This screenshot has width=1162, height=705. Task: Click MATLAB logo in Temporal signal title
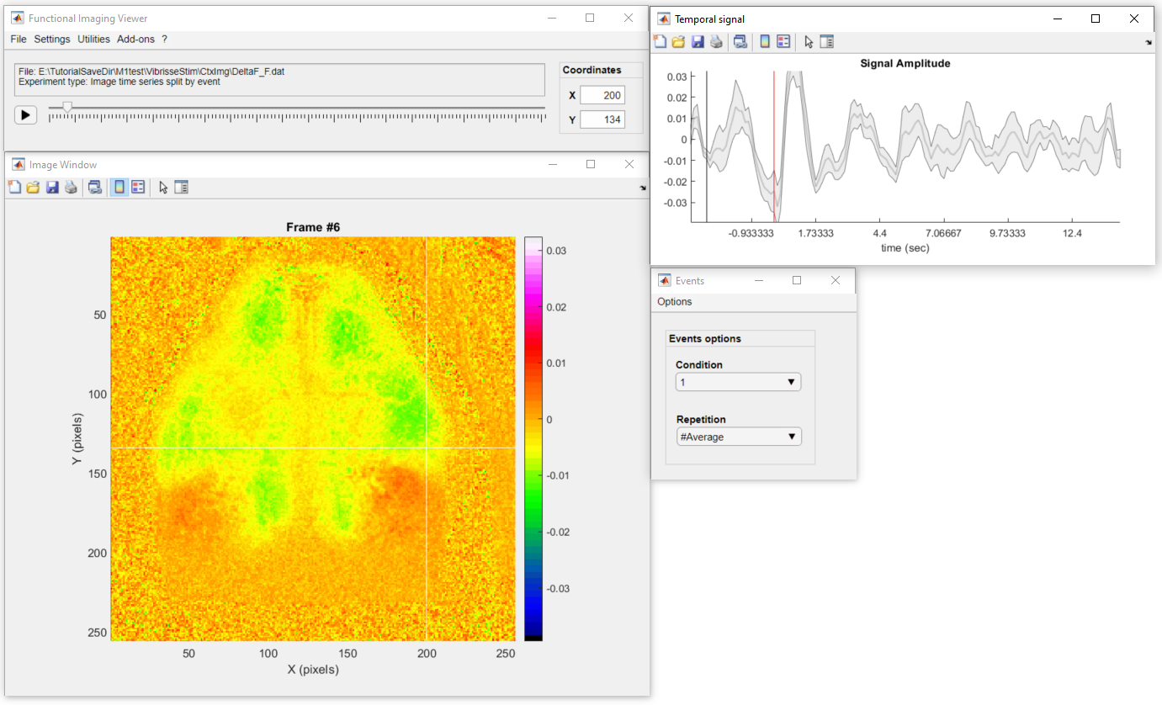point(664,19)
